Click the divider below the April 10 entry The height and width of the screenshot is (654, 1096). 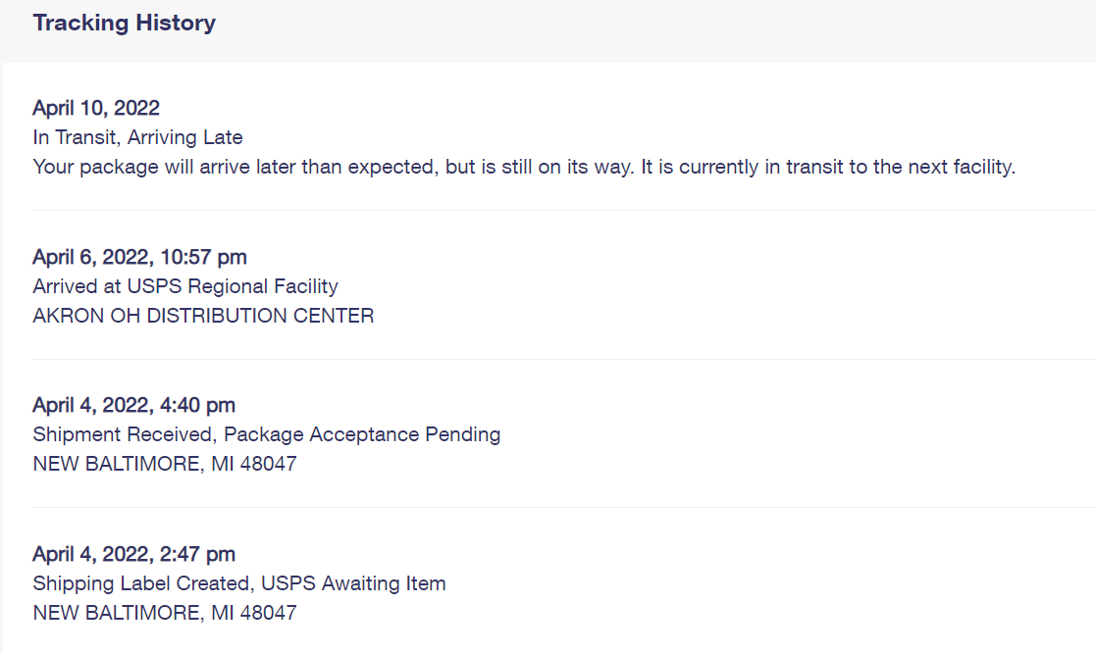coord(563,210)
